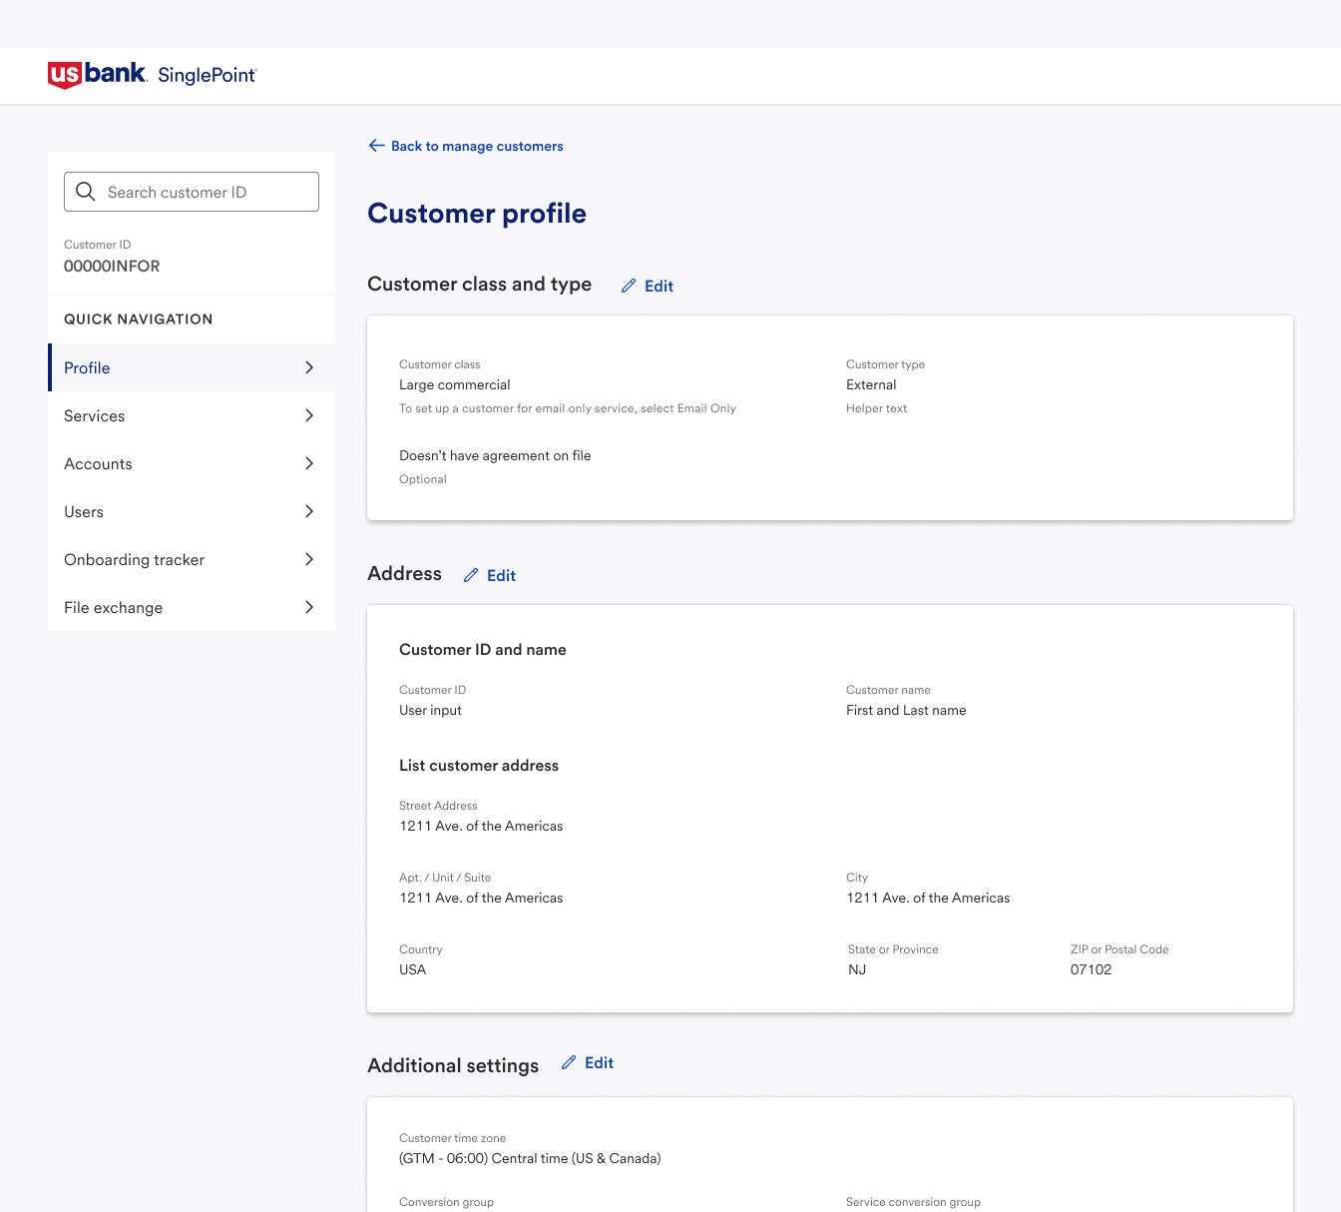Screen dimensions: 1341x1212
Task: Click the email only service helper text
Action: (568, 408)
